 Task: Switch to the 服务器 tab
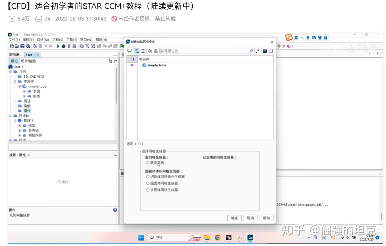pyautogui.click(x=14, y=55)
